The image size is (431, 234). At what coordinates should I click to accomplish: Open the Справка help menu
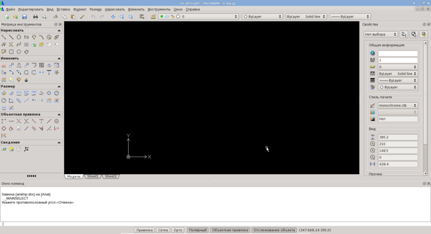[x=193, y=9]
